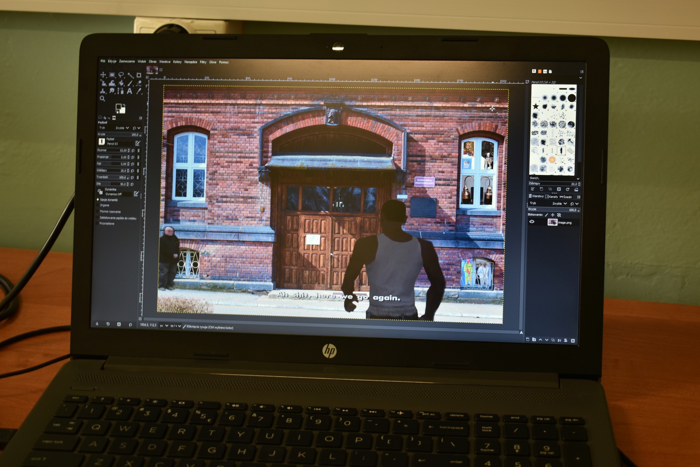
Task: Toggle lock alpha checkerboard icon in Blokowanie
Action: [559, 215]
